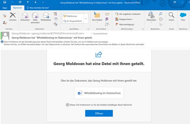Click the Word document icon in the tile
190x124 pixels.
click(80, 93)
